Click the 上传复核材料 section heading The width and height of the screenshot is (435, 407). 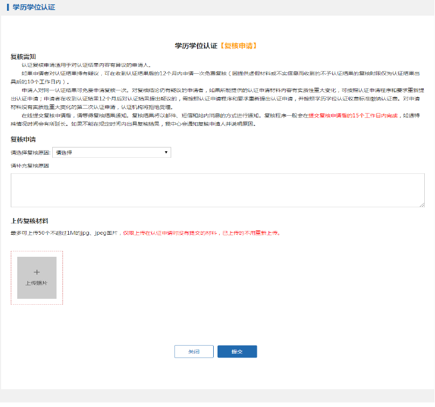[30, 221]
